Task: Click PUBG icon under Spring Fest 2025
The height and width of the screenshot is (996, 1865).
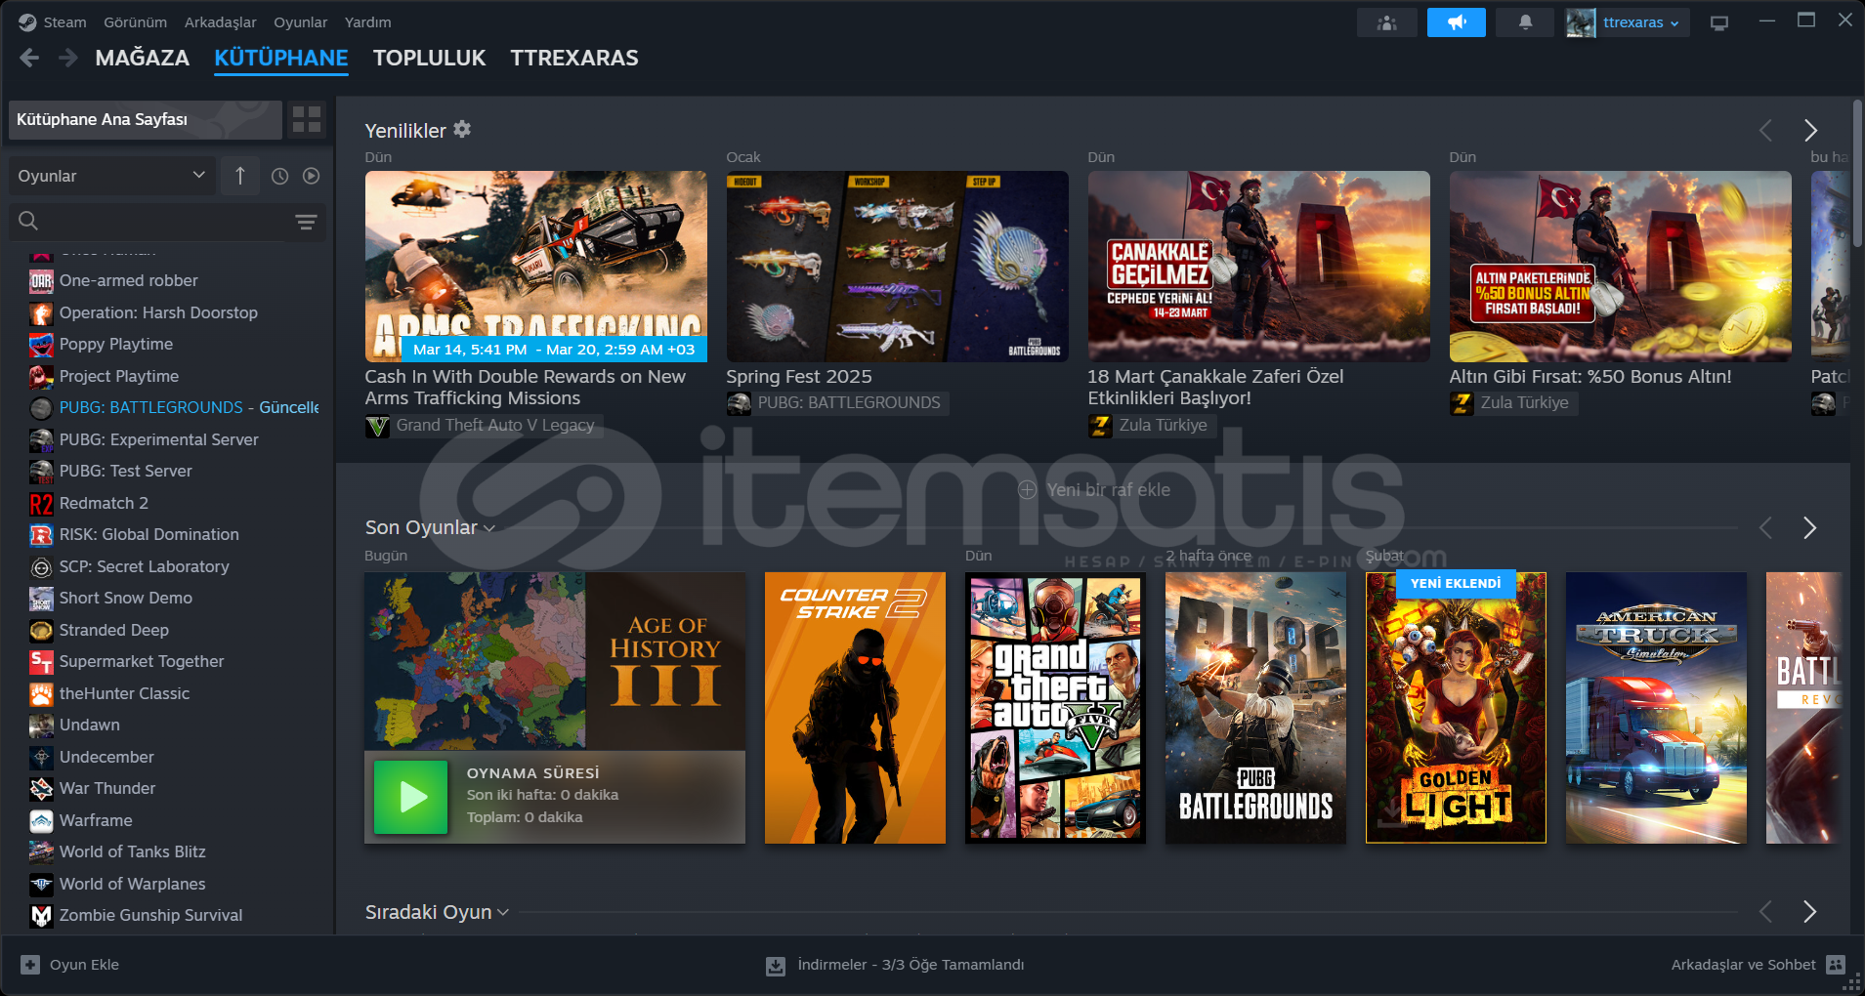Action: 739,403
